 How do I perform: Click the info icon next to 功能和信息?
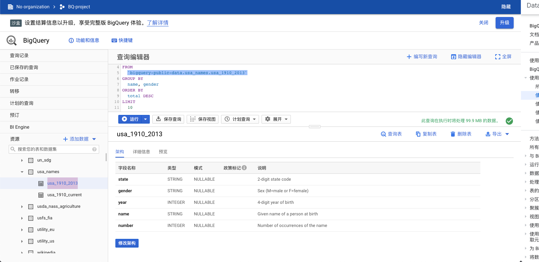pyautogui.click(x=71, y=40)
